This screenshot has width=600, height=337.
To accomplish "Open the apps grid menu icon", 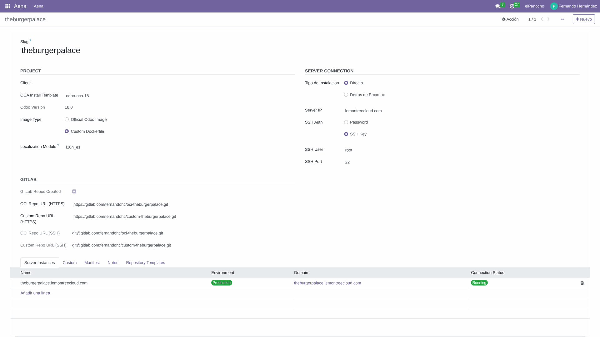I will point(7,6).
